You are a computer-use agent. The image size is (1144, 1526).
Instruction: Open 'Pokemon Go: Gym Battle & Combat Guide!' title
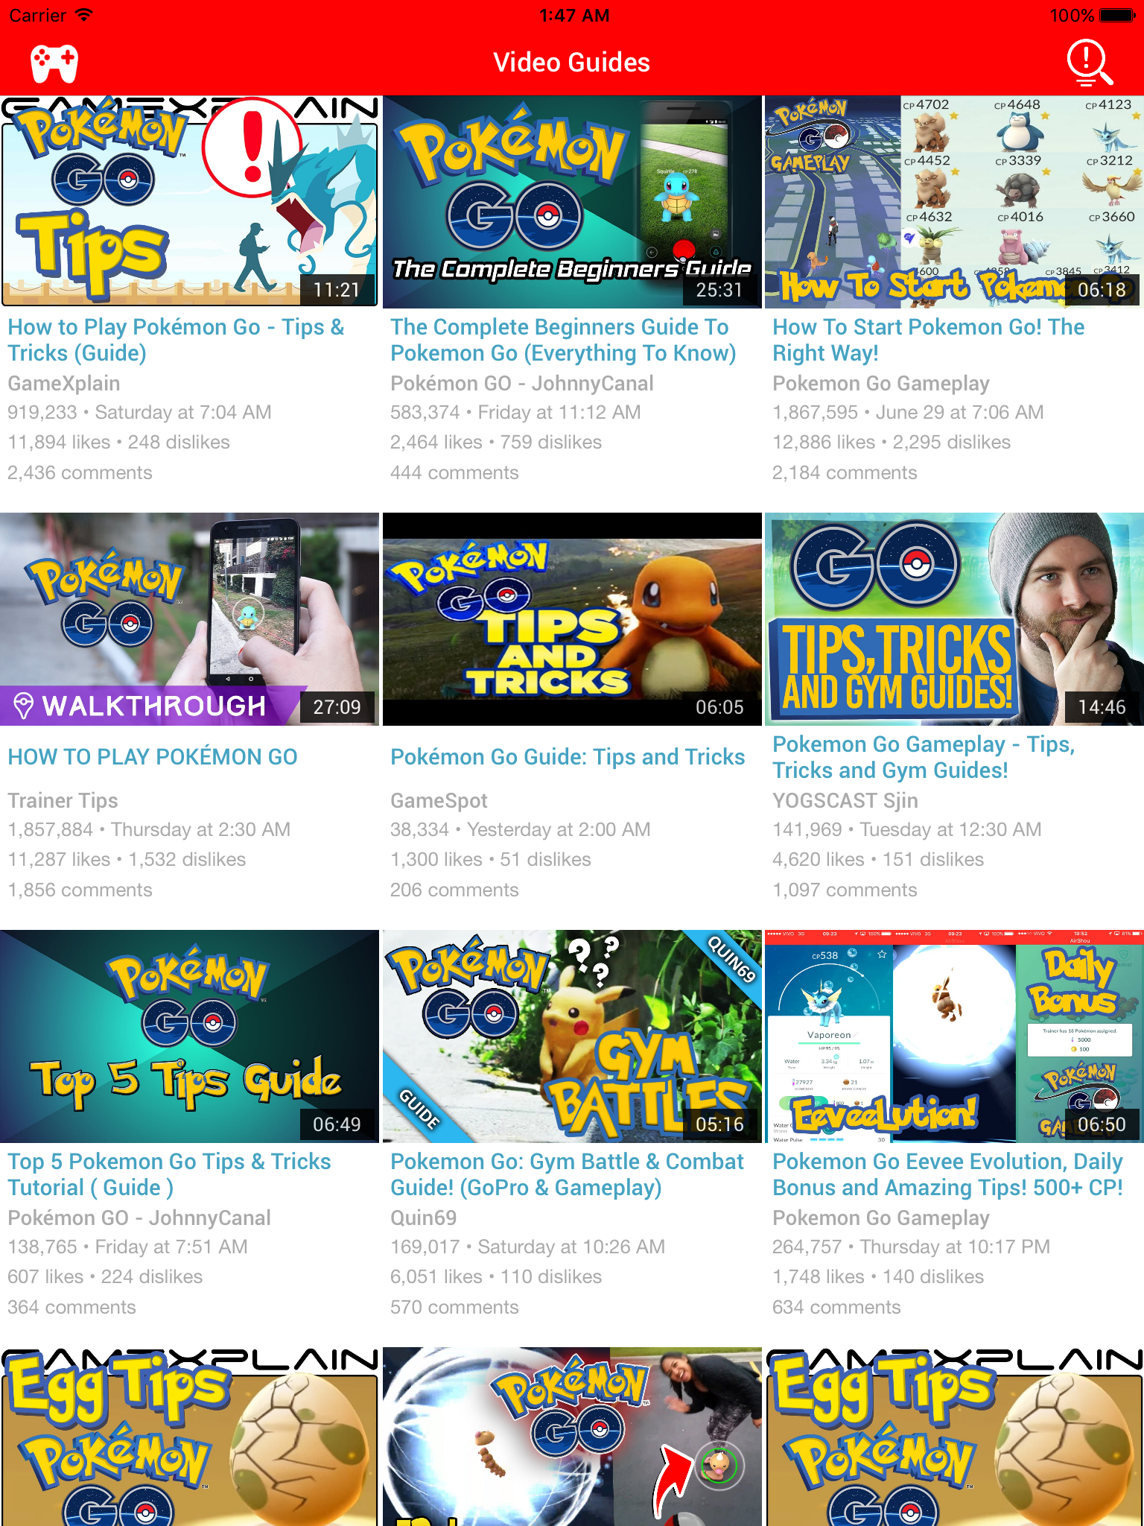tap(568, 1174)
